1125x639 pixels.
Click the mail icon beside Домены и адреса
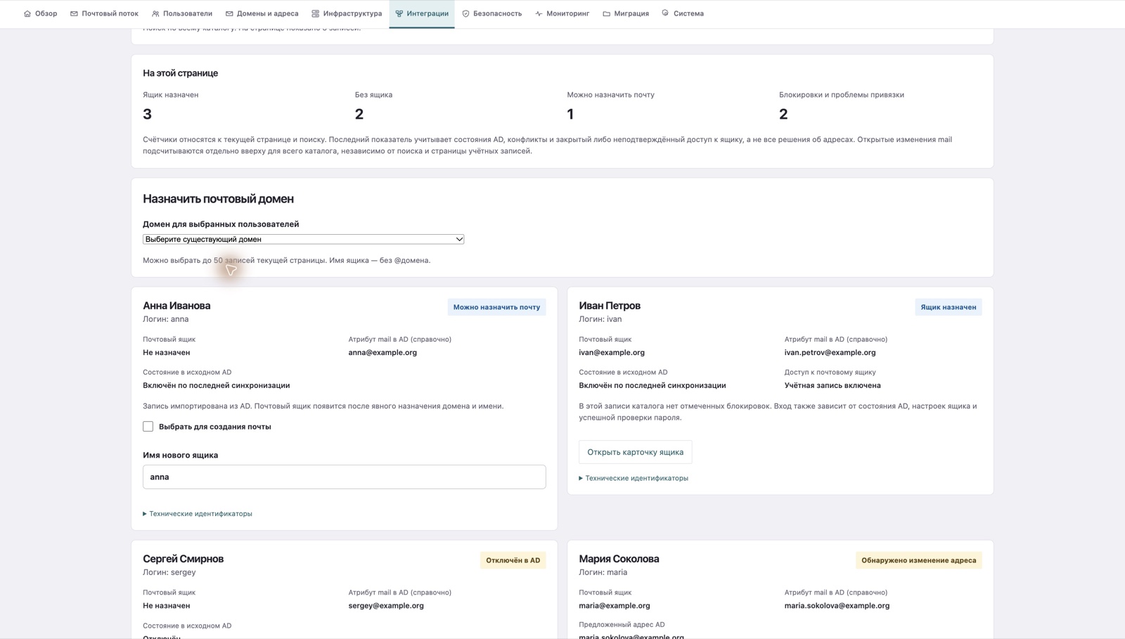(229, 13)
